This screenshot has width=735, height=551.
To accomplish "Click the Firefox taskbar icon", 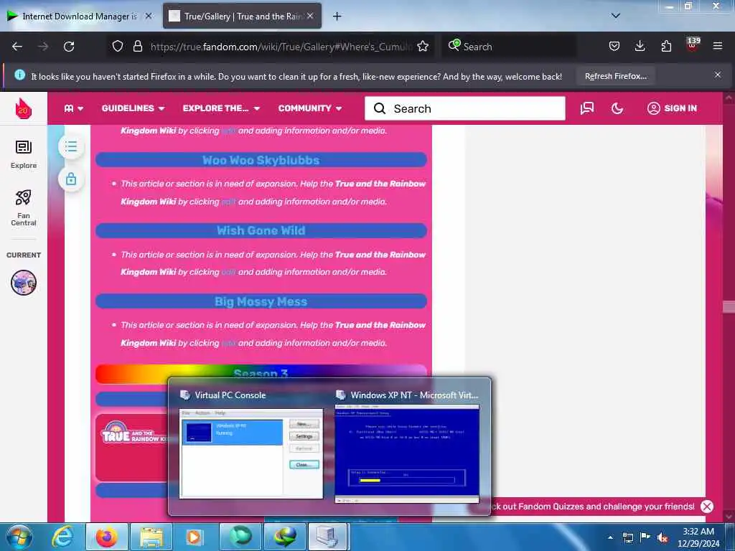I will pos(106,537).
